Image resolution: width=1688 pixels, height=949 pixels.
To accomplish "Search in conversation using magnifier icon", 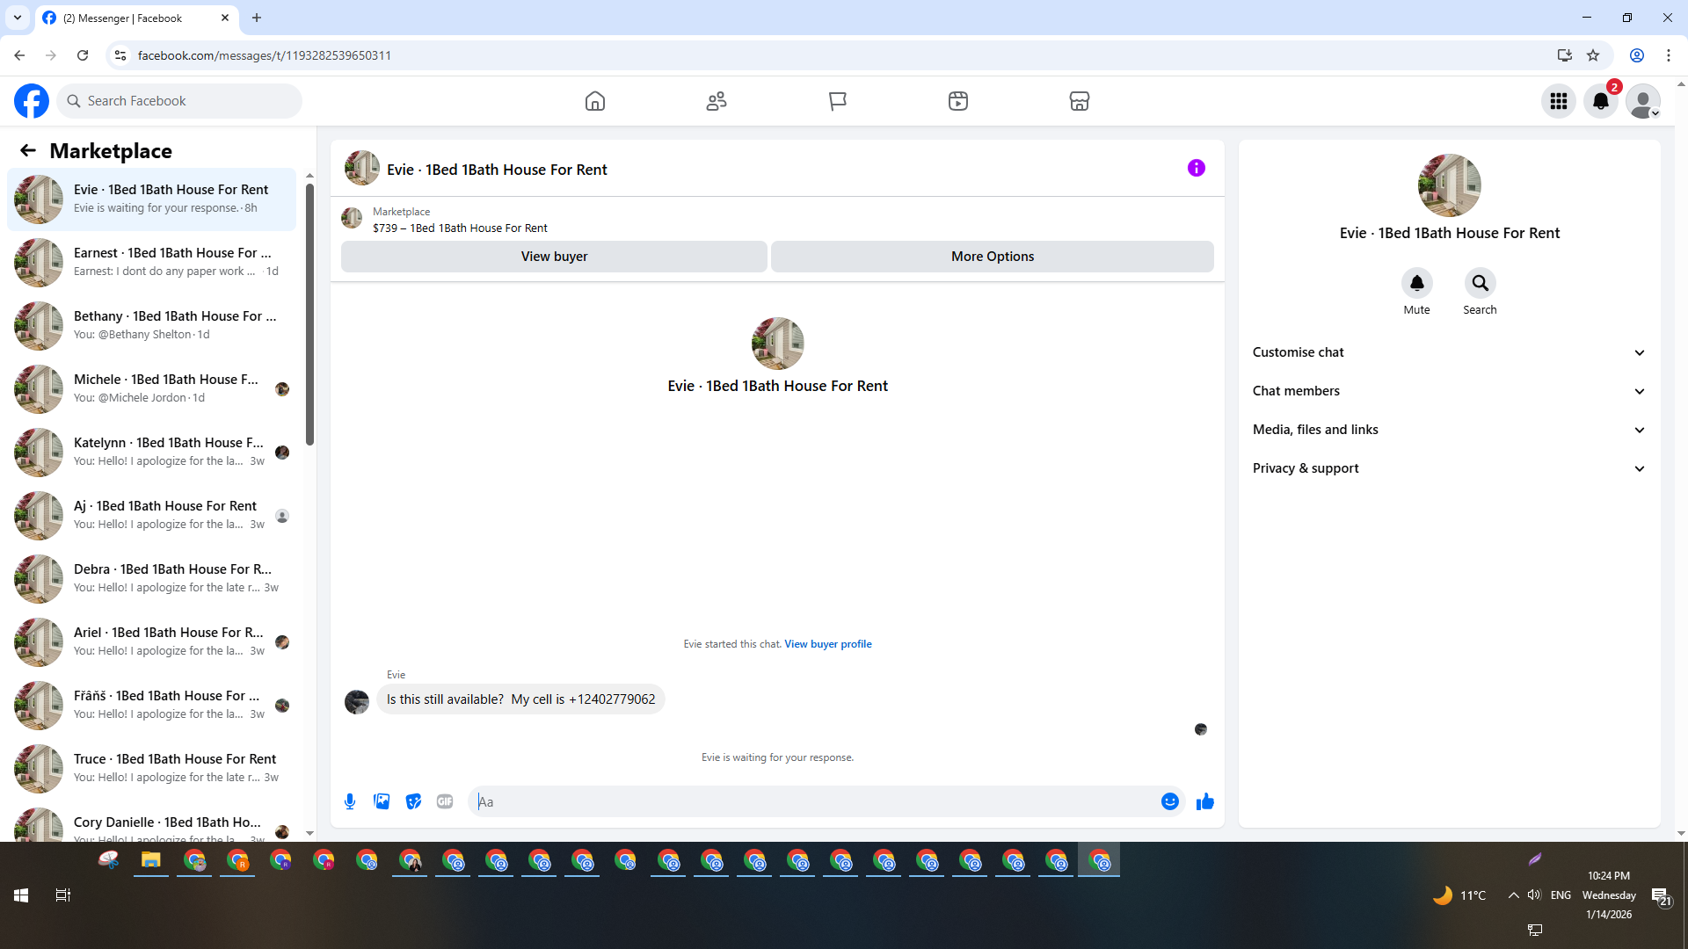I will tap(1480, 284).
